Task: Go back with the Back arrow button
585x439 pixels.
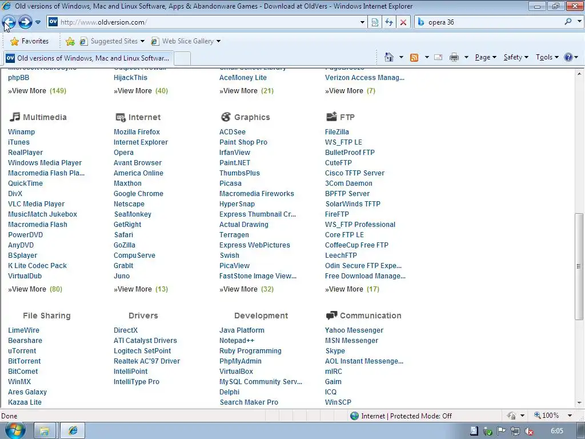Action: (x=9, y=22)
